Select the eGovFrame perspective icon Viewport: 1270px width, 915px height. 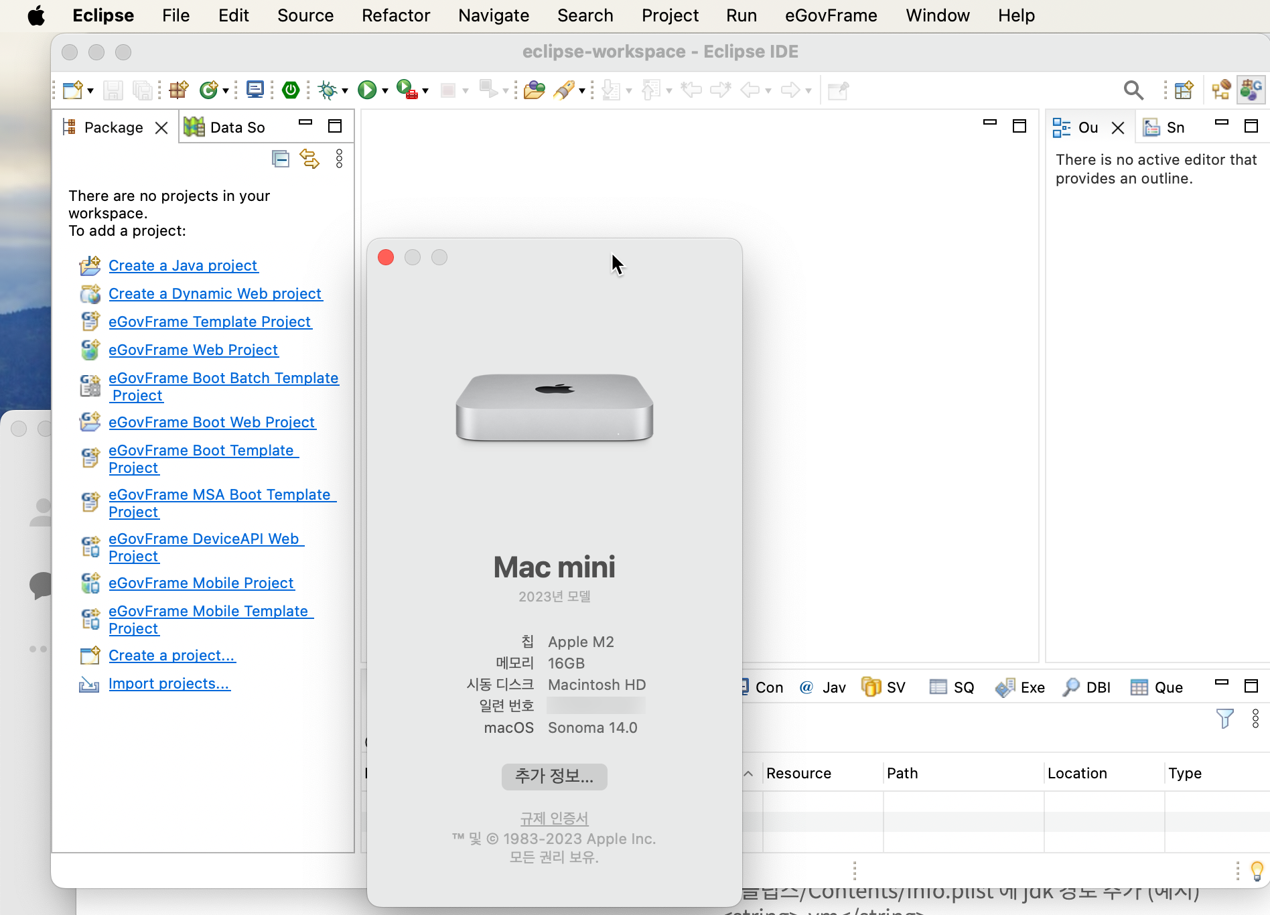click(1251, 90)
